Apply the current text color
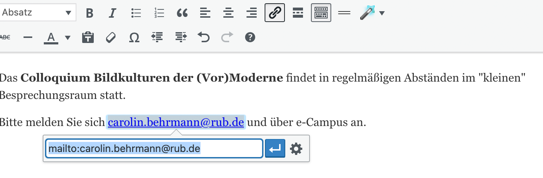 (51, 37)
